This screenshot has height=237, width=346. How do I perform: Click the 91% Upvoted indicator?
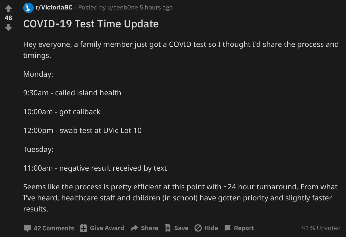[x=321, y=228]
